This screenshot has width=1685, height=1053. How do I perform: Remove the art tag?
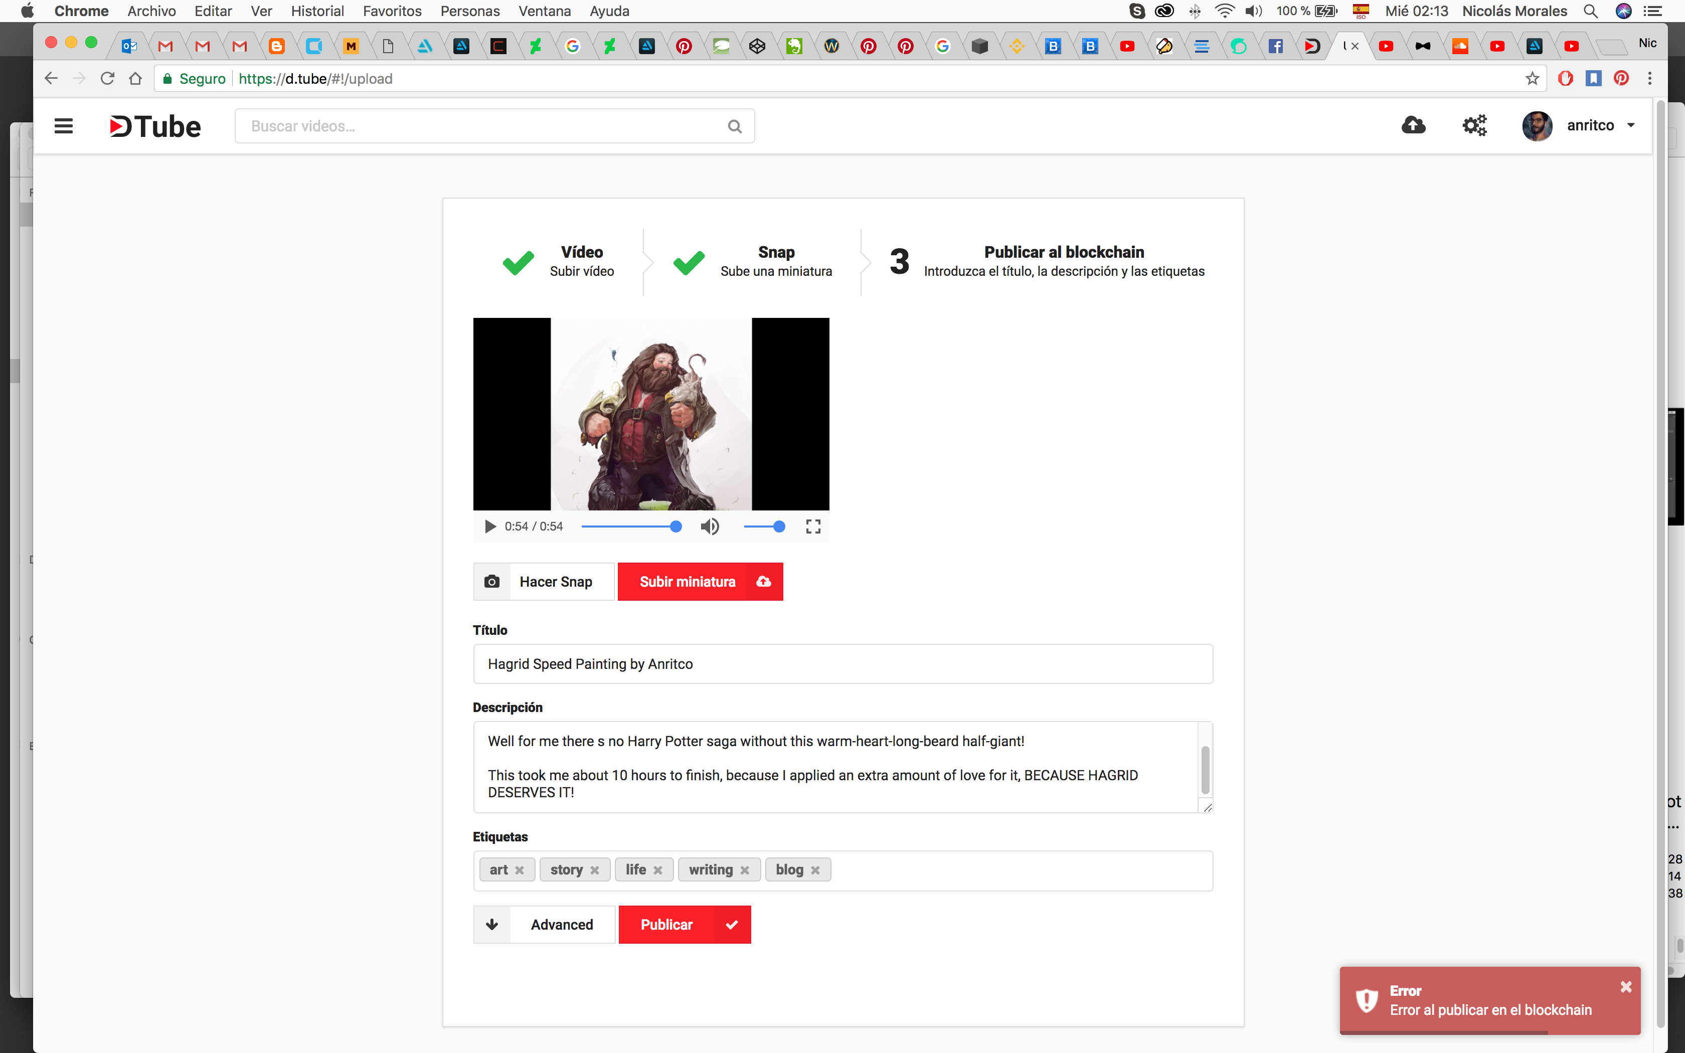click(520, 870)
